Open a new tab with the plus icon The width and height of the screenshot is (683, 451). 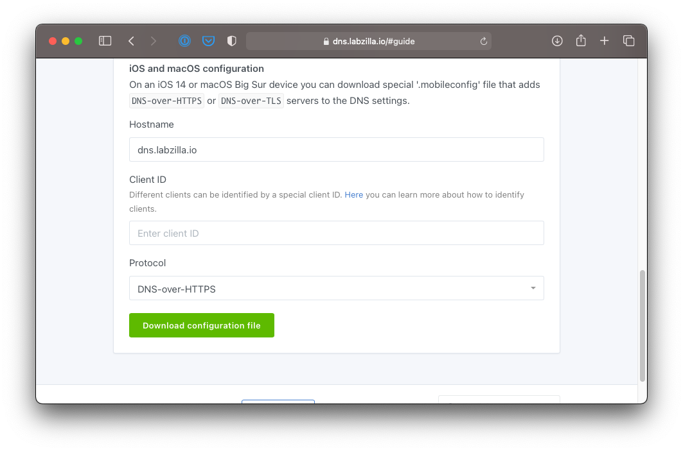pos(605,41)
